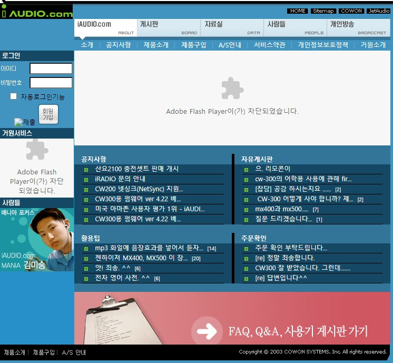Screen dimensions: 393x363
Task: Click green bullet beside CW200 넷싱크(NetSync) 지원
Action: tap(86, 190)
